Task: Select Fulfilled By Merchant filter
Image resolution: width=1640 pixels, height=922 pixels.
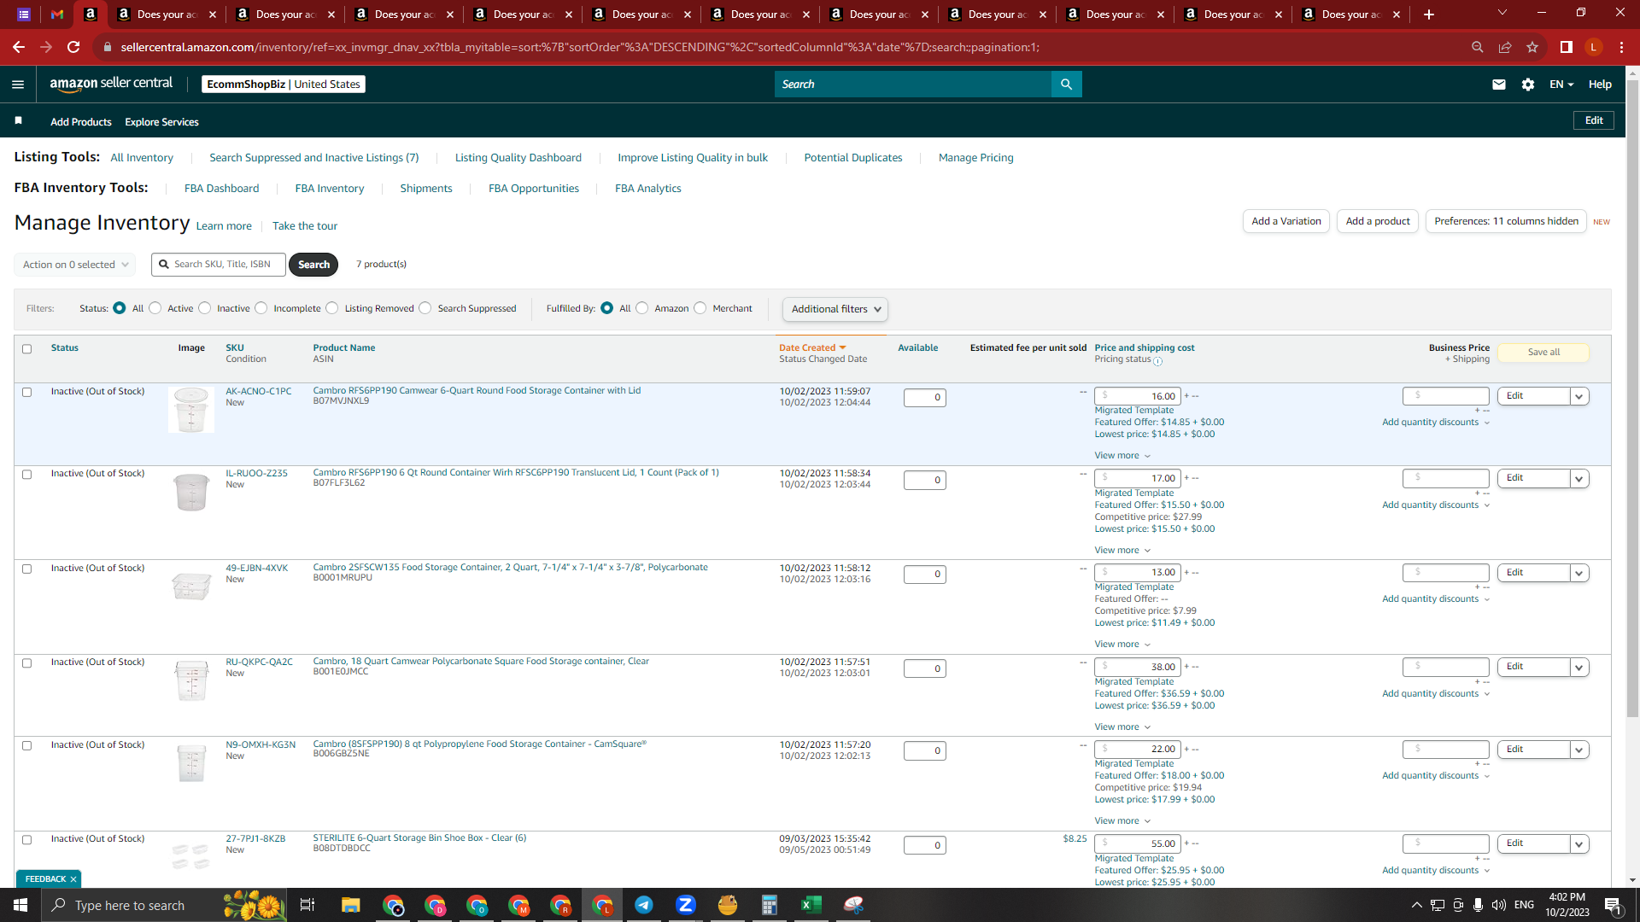Action: coord(700,308)
